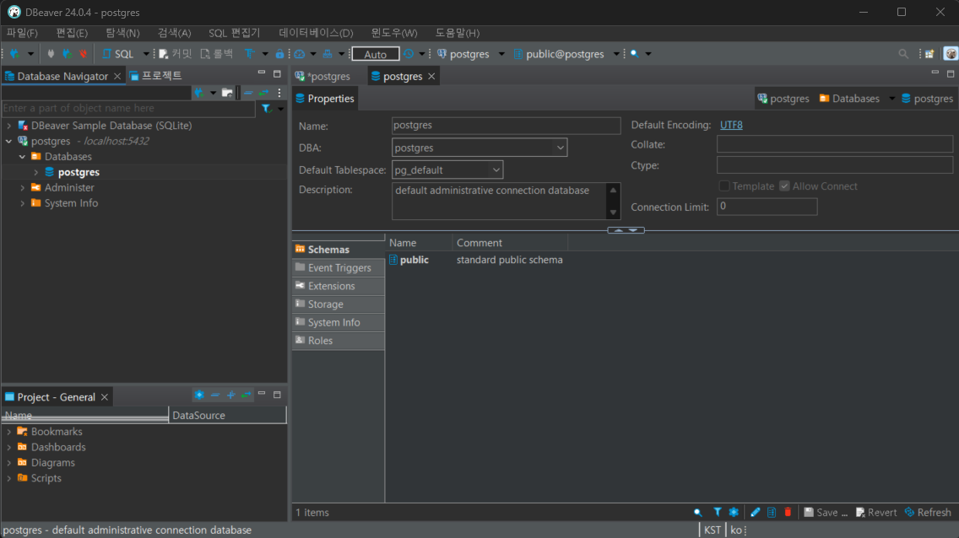Image resolution: width=959 pixels, height=538 pixels.
Task: Expand the System Info tree folder
Action: tap(23, 203)
